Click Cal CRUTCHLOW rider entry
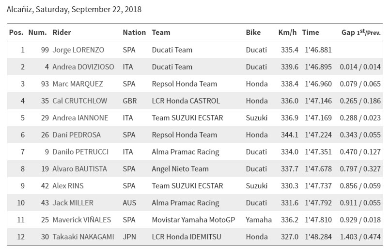 (79, 101)
